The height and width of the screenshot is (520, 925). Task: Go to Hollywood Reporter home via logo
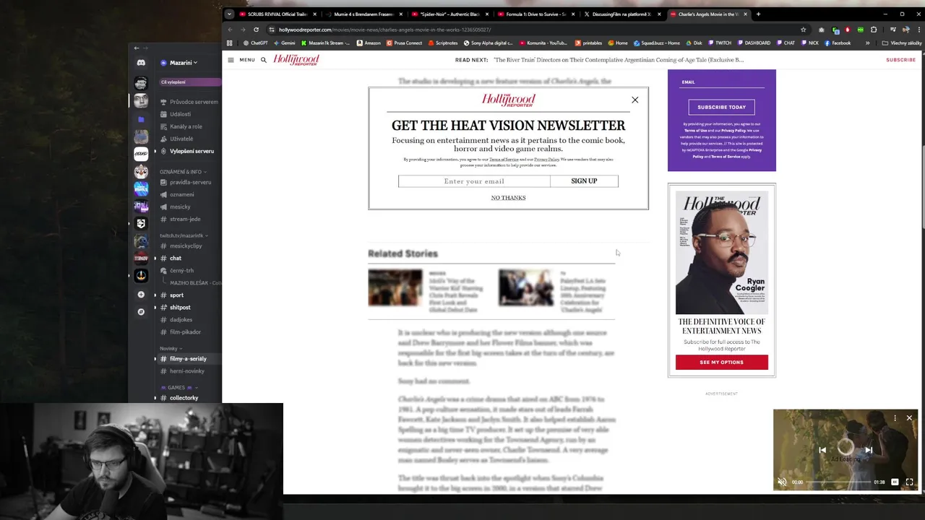pyautogui.click(x=296, y=60)
